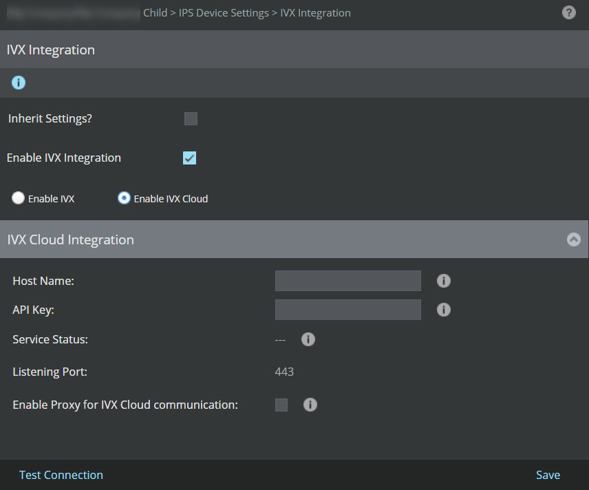This screenshot has height=490, width=589.
Task: Click the API Key: label
Action: [x=34, y=310]
